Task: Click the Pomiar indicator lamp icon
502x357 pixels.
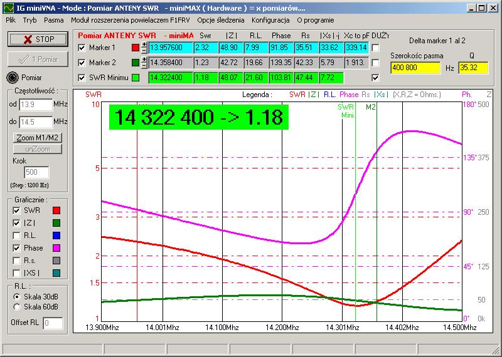Action: click(x=12, y=77)
